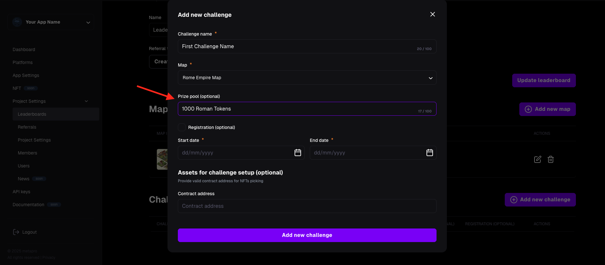Click the plus icon on background Add new challenge
The image size is (605, 265).
click(x=514, y=200)
